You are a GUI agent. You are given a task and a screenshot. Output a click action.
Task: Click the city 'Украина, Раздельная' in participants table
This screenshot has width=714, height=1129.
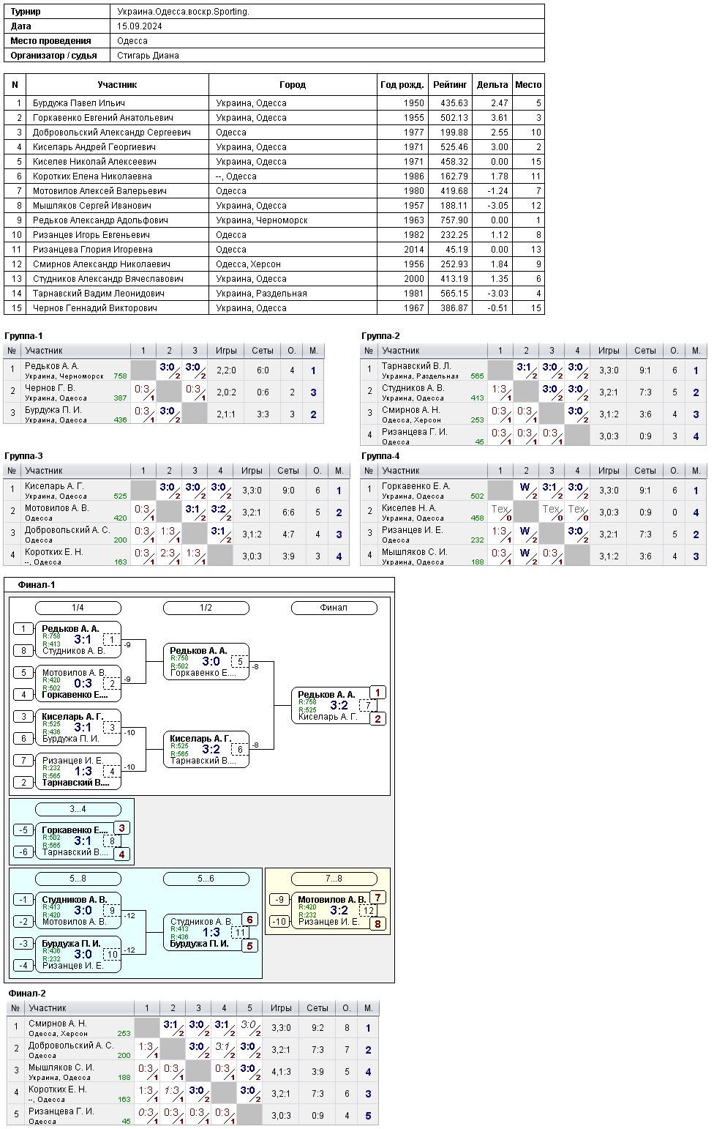tap(262, 294)
